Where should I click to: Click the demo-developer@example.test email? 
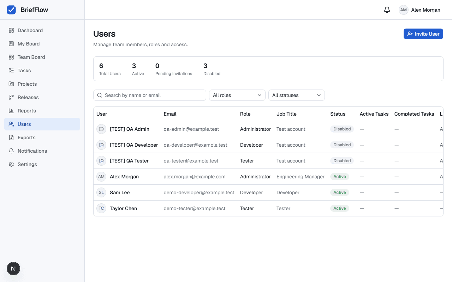point(199,192)
